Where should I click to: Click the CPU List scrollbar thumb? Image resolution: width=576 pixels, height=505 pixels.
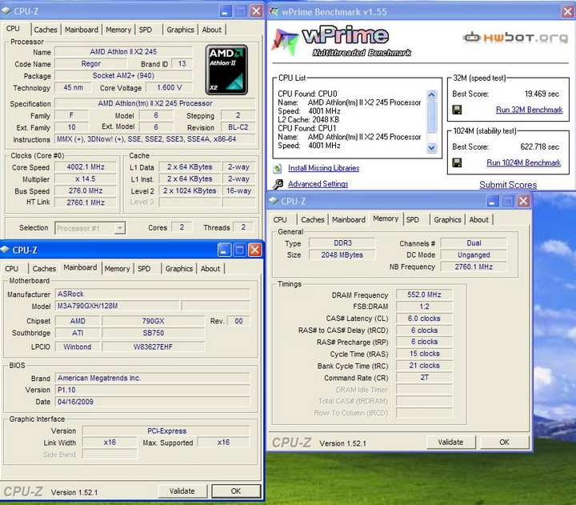click(432, 117)
